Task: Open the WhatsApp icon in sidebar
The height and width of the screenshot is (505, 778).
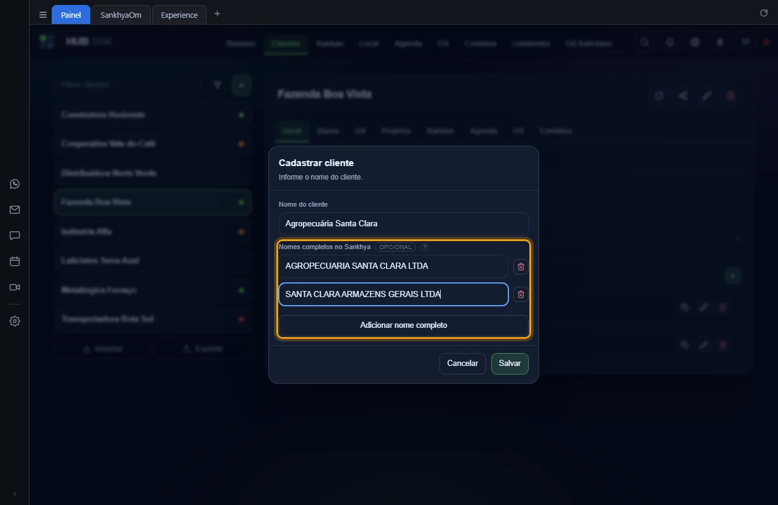Action: click(15, 184)
